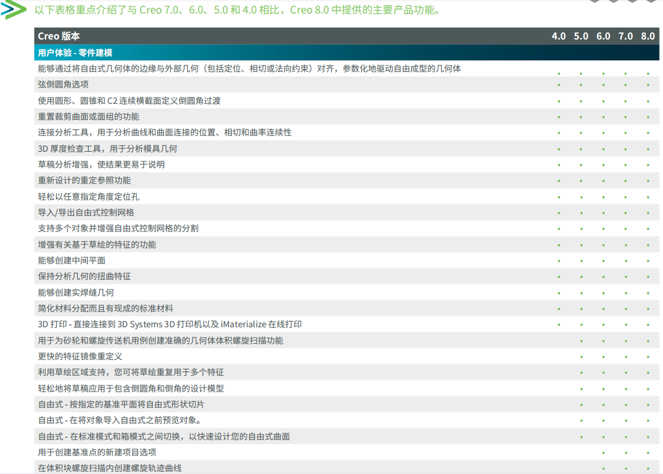Click the 4.0 green dot in "弦倒圆角选项" row
Screen dimensions: 663x474
[x=559, y=85]
